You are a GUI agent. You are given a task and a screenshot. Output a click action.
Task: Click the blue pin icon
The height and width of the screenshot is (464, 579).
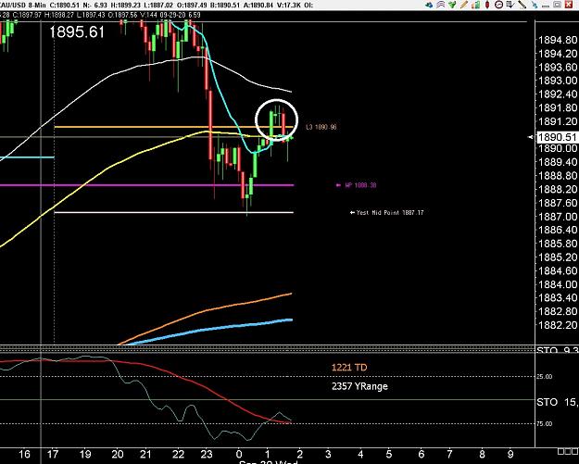click(535, 5)
